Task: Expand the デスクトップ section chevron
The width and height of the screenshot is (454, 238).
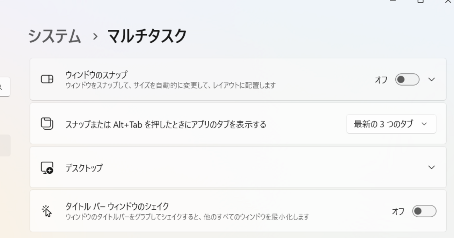Action: (x=432, y=167)
